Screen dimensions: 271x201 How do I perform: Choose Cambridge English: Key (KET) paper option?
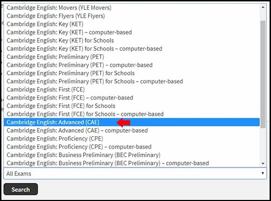pos(132,24)
